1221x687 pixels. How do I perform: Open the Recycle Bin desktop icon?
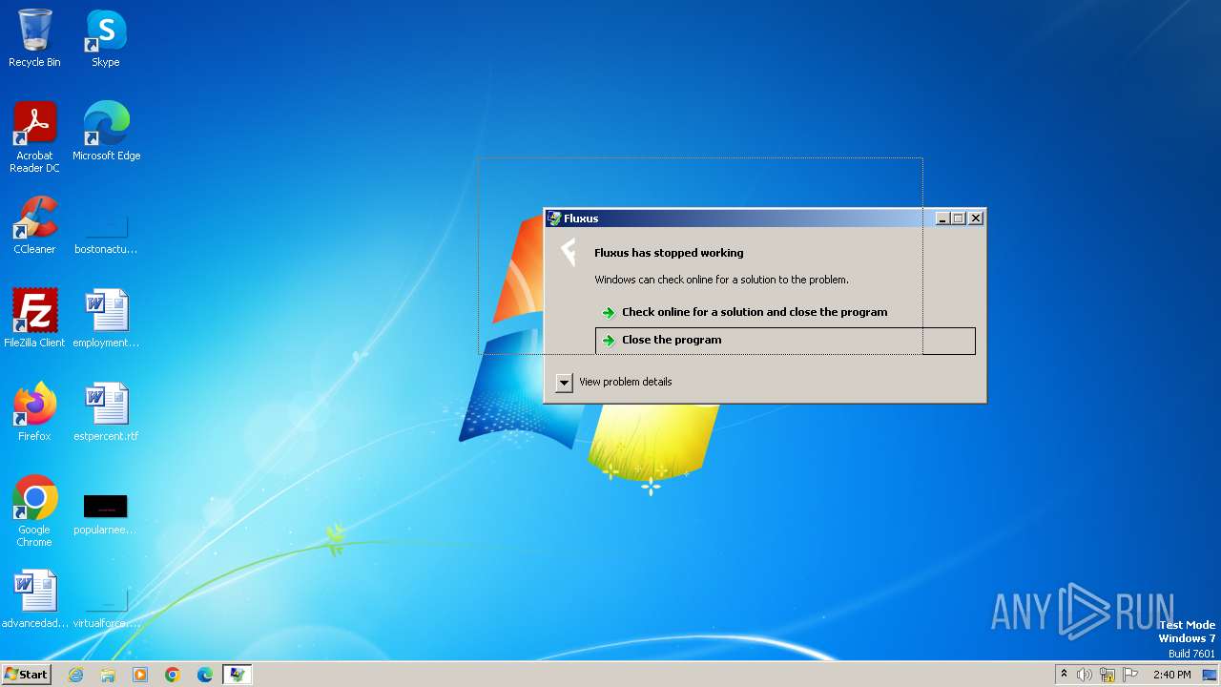[x=34, y=38]
